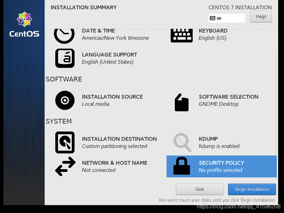
Task: Click the Security Policy lock icon
Action: pyautogui.click(x=181, y=166)
